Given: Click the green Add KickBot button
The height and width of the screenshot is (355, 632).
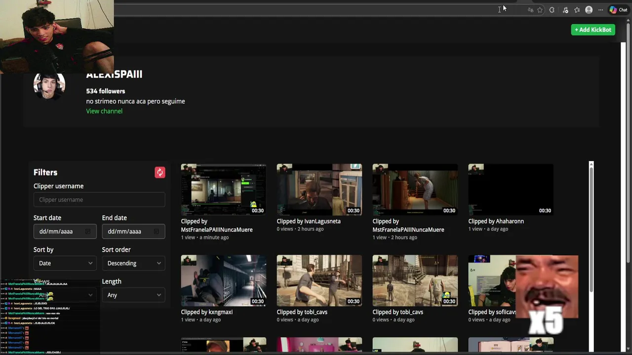Looking at the screenshot, I should click(x=593, y=30).
